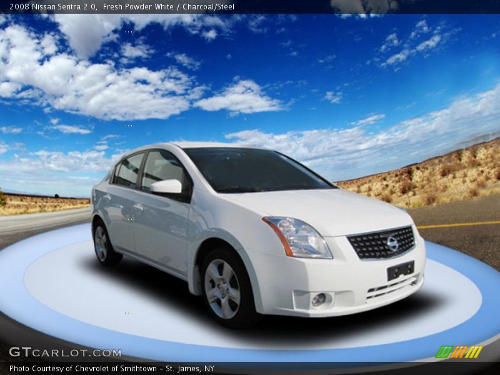The image size is (500, 375).
Task: Click the "Charcoal/Steel" interior color text
Action: coord(209,7)
